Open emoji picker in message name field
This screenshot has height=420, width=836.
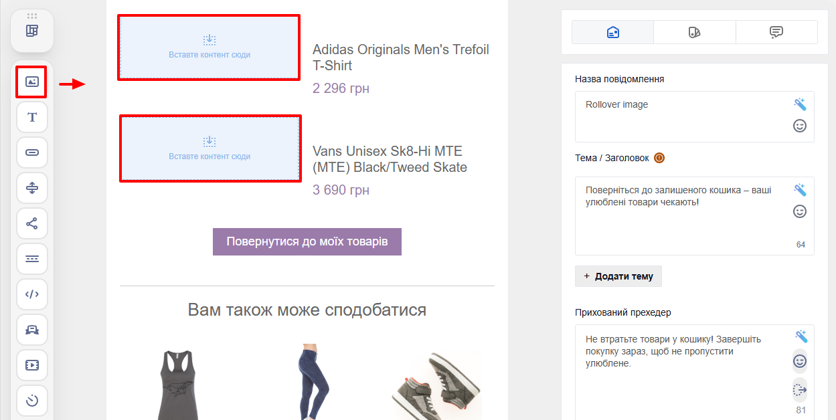[x=800, y=126]
